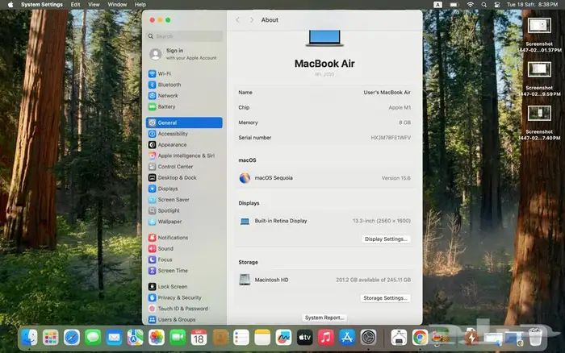Open the System Settings menu
This screenshot has width=565, height=353.
tap(42, 5)
